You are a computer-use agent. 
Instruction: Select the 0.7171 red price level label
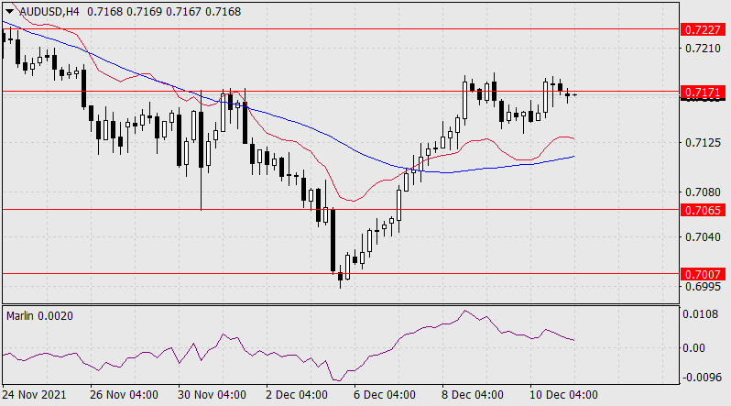(703, 92)
